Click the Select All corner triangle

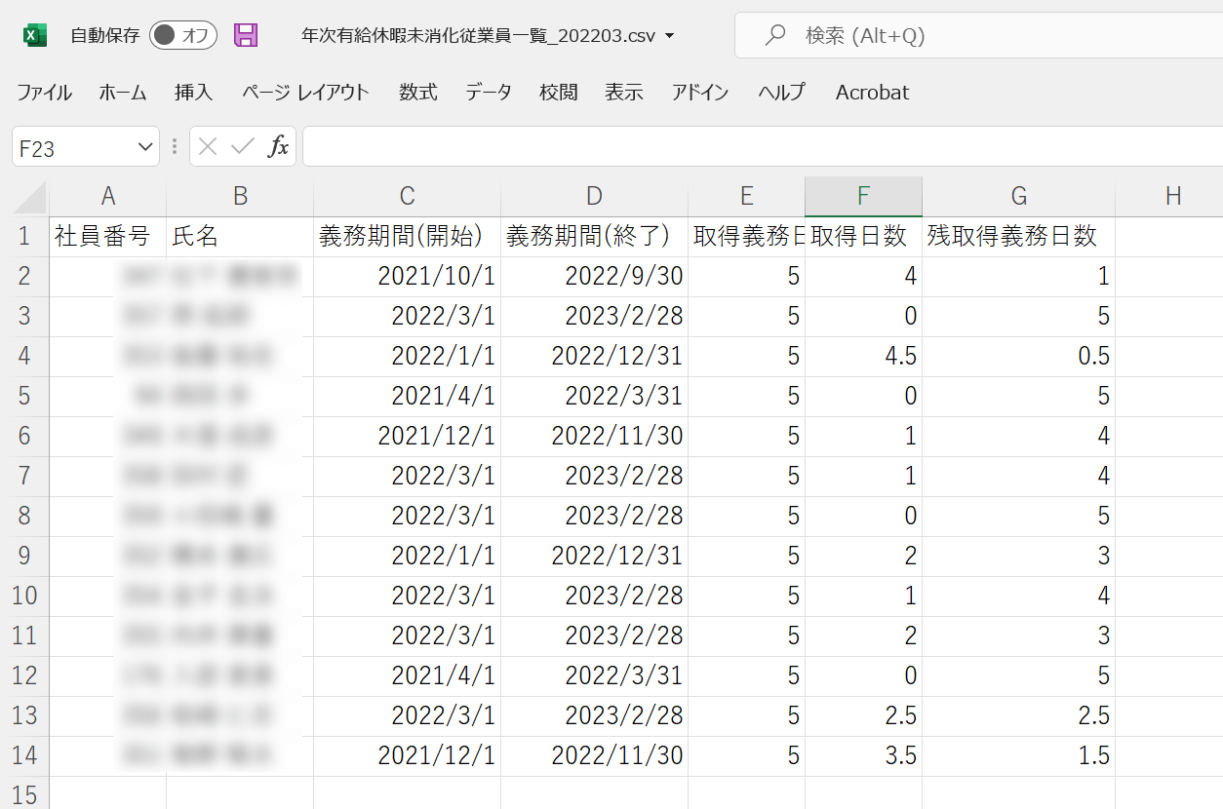coord(29,197)
